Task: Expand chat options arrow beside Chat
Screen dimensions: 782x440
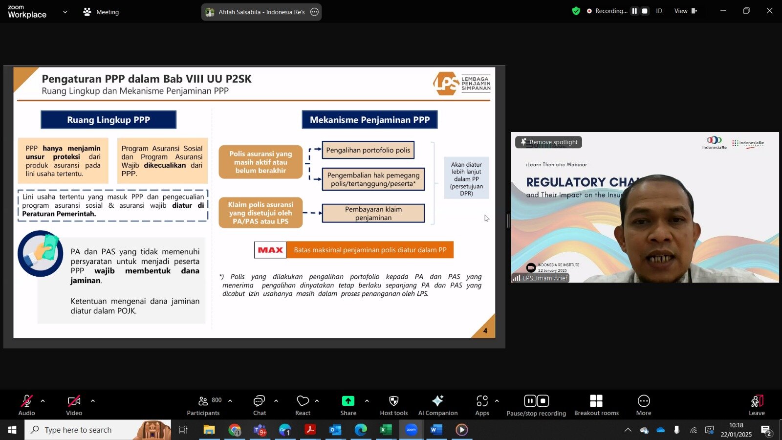Action: 276,401
